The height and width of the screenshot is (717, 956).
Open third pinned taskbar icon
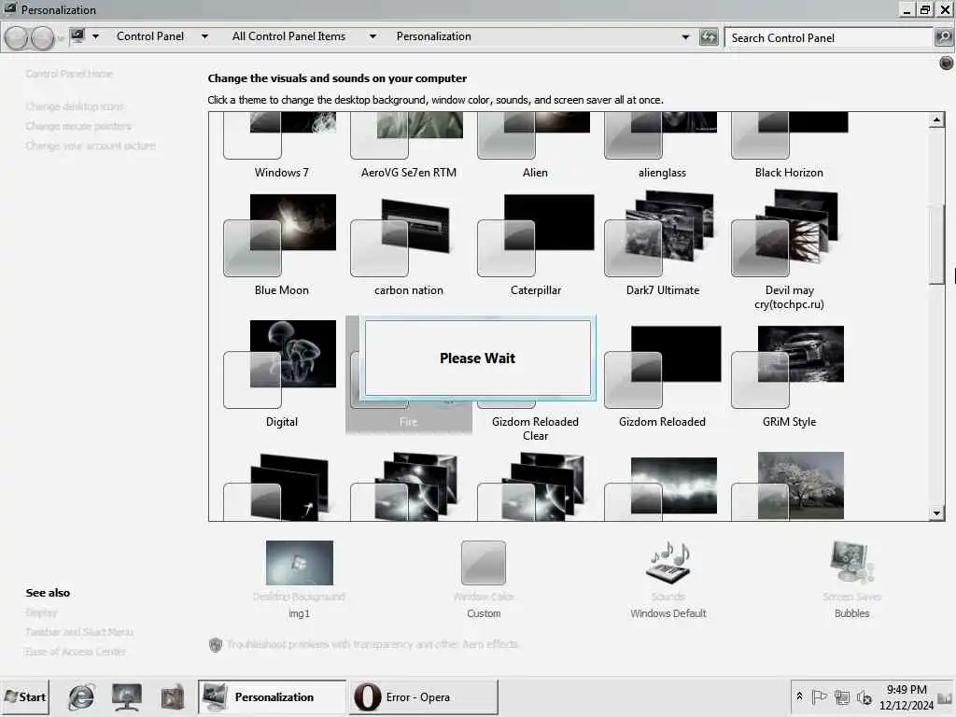[x=172, y=696]
